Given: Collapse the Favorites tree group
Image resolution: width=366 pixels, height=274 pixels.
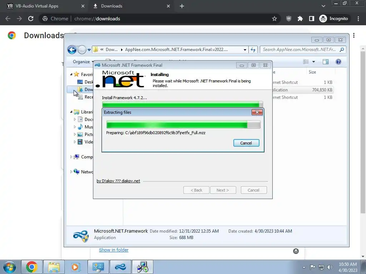Looking at the screenshot, I should pyautogui.click(x=71, y=74).
